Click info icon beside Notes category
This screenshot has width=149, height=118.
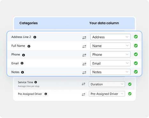(x=22, y=72)
